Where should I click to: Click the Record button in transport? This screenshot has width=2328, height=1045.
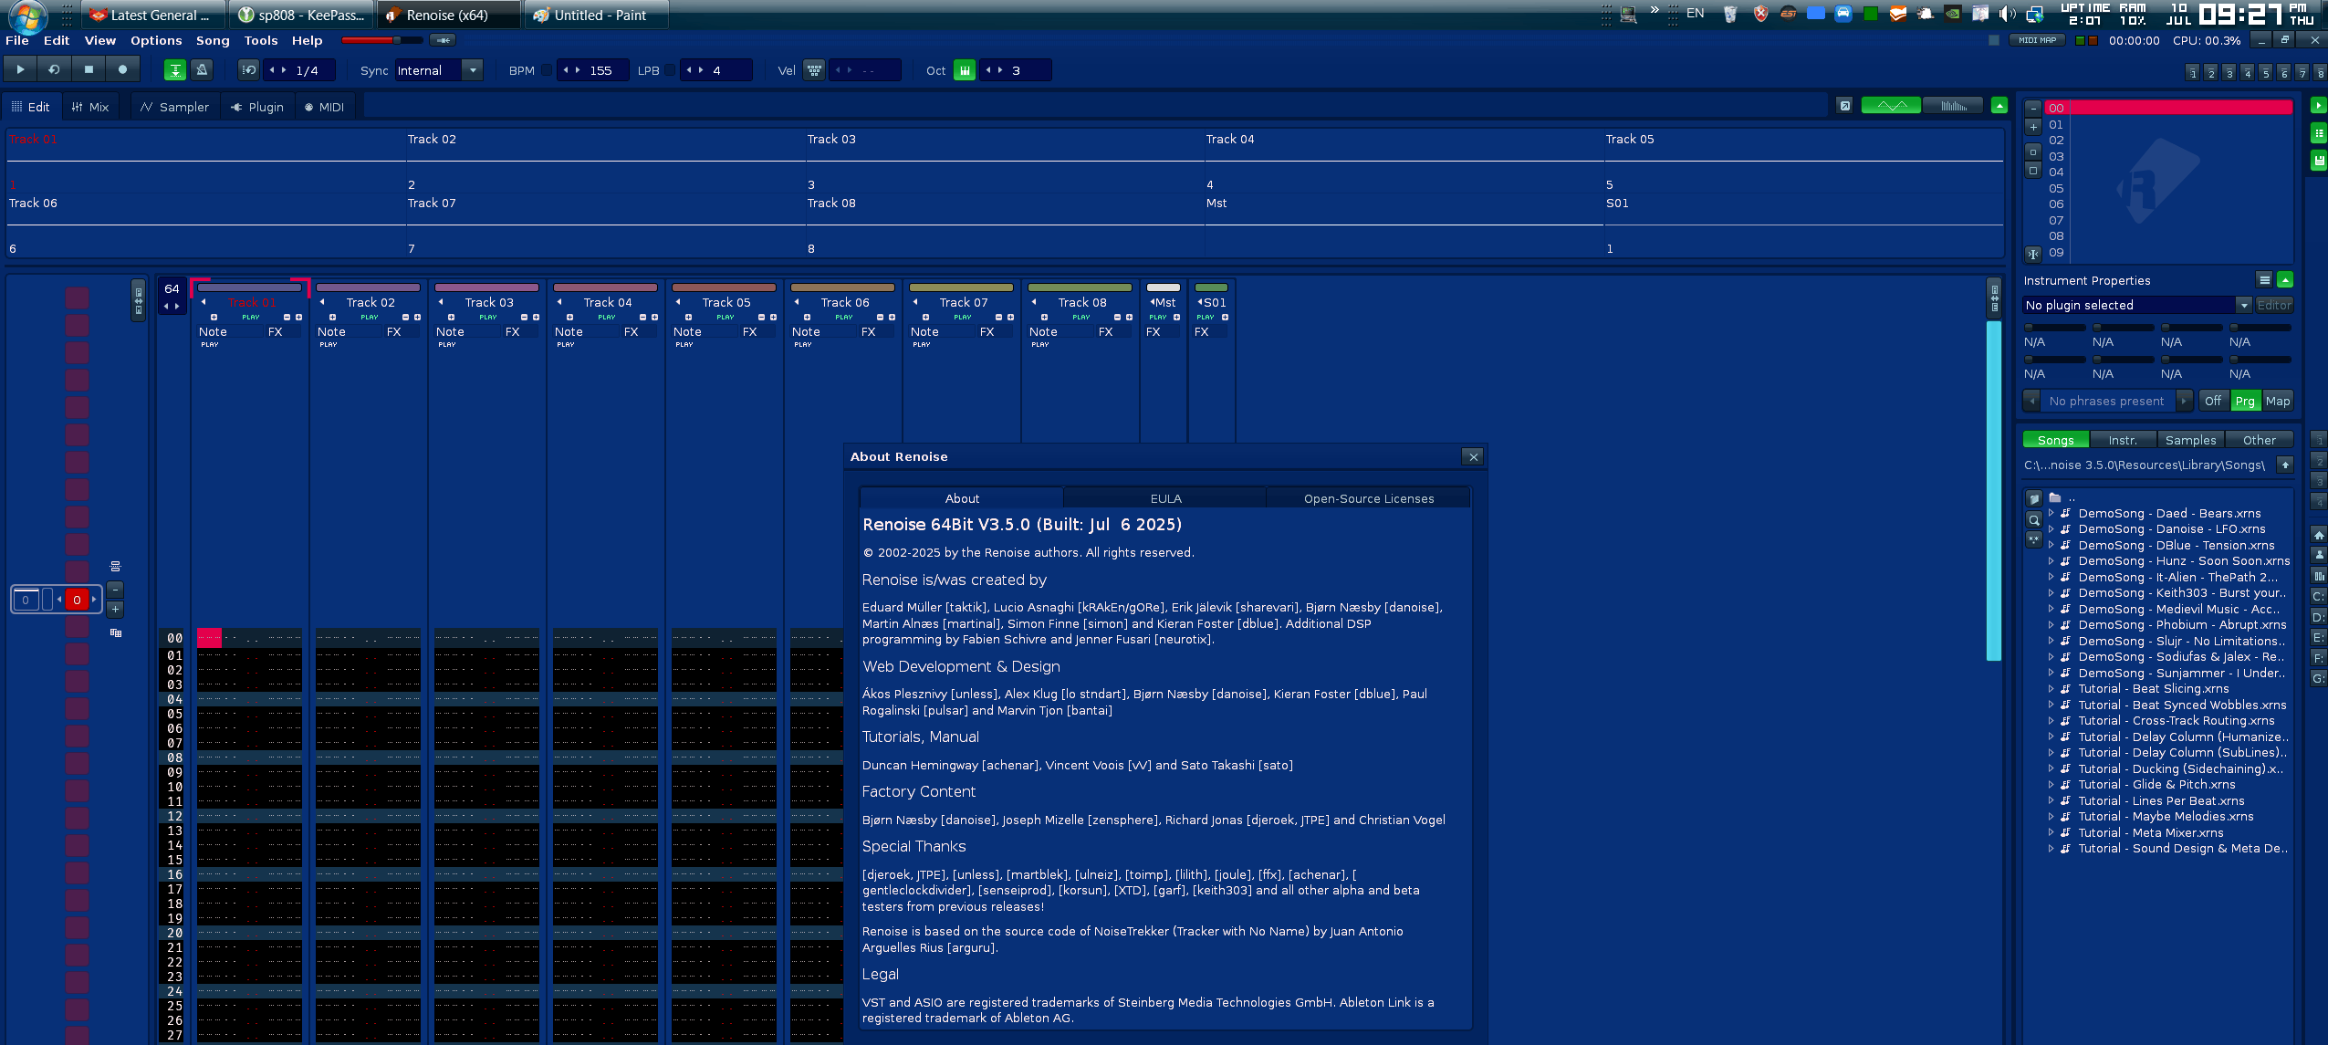coord(122,69)
